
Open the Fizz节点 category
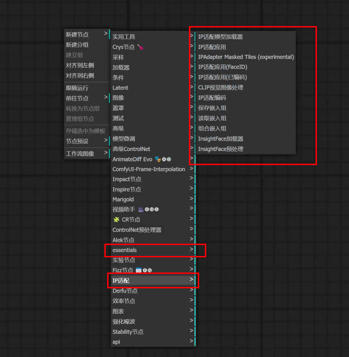pyautogui.click(x=153, y=270)
